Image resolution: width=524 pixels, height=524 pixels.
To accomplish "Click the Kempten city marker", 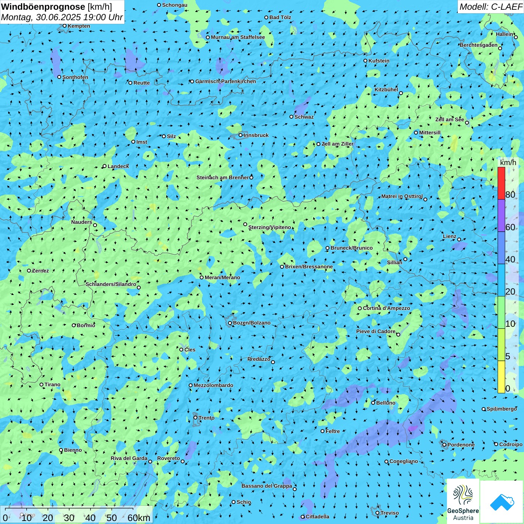I will [x=64, y=26].
